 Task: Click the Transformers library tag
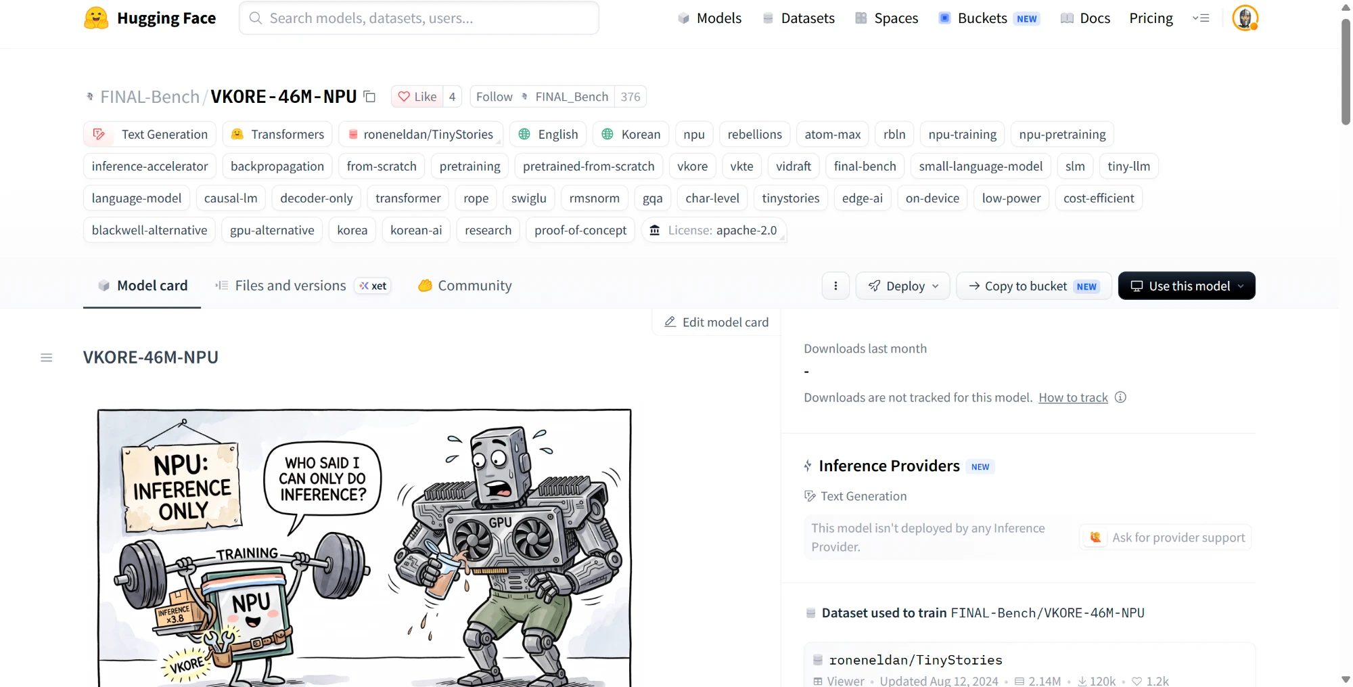[277, 134]
